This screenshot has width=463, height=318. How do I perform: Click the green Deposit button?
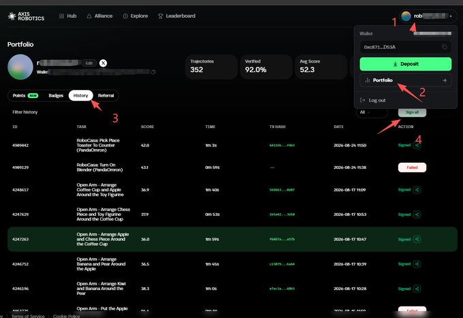pyautogui.click(x=405, y=64)
